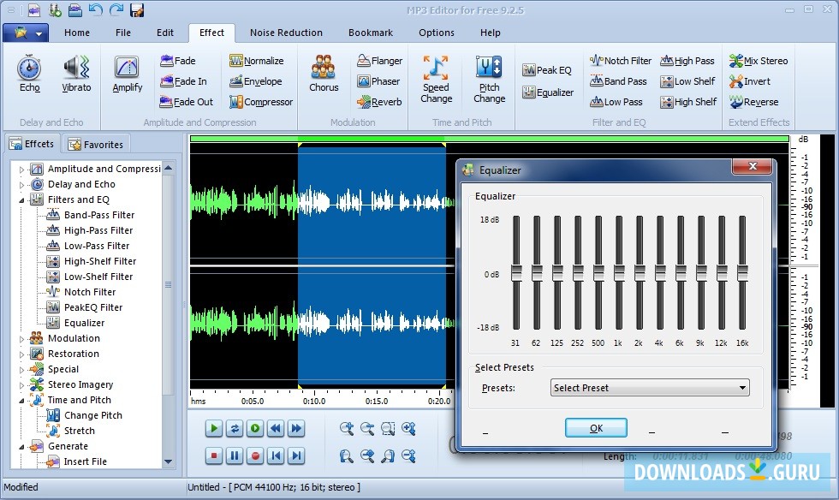The height and width of the screenshot is (500, 839).
Task: Apply the Reverb effect
Action: (x=379, y=102)
